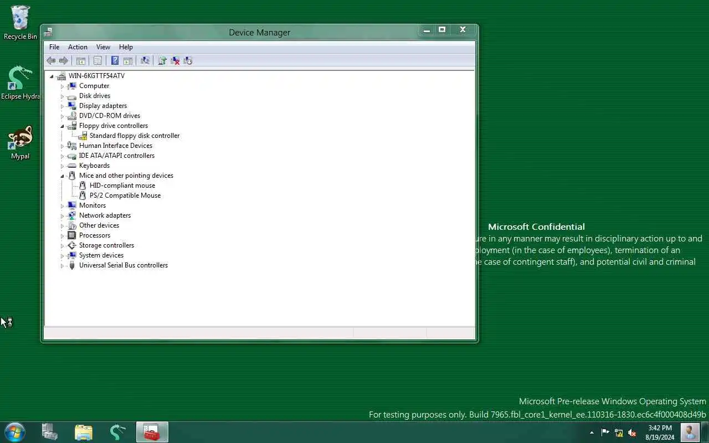709x443 pixels.
Task: Select the Keyboards category icon
Action: click(x=71, y=166)
